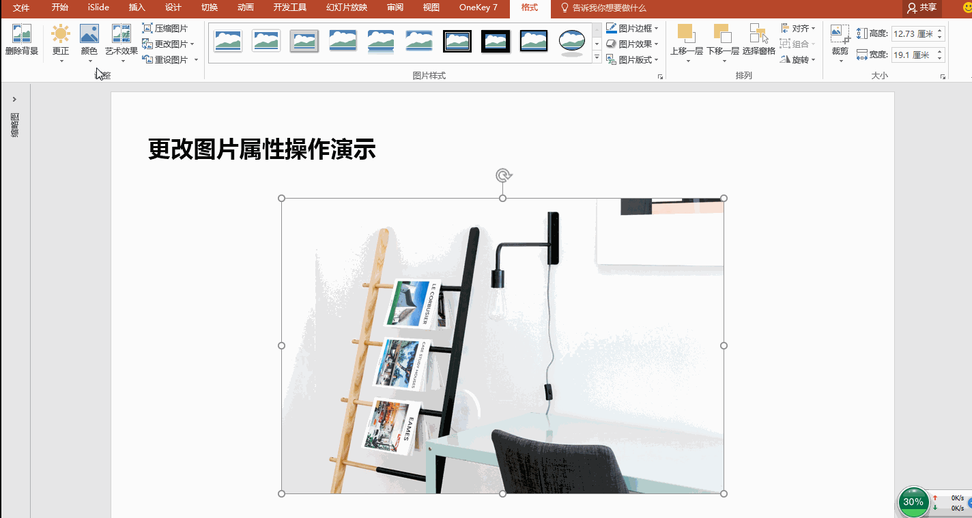Apply the third gray-framed picture style
Screen dimensions: 972x518
tap(304, 41)
